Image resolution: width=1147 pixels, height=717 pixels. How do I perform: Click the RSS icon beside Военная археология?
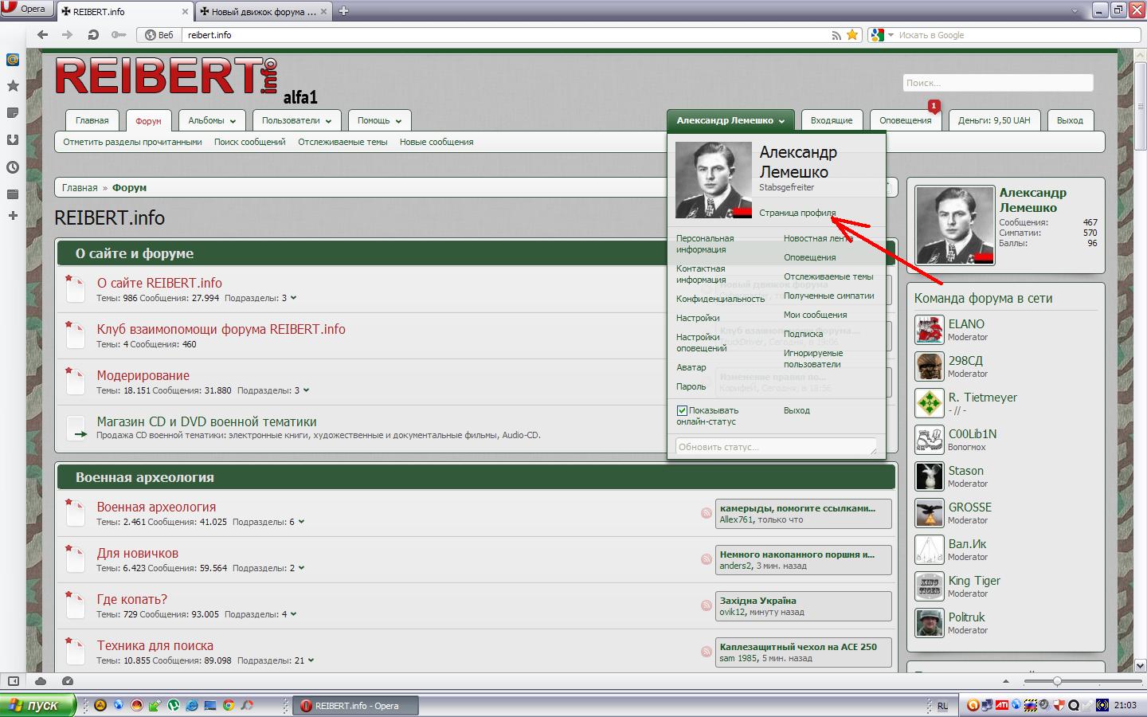707,513
